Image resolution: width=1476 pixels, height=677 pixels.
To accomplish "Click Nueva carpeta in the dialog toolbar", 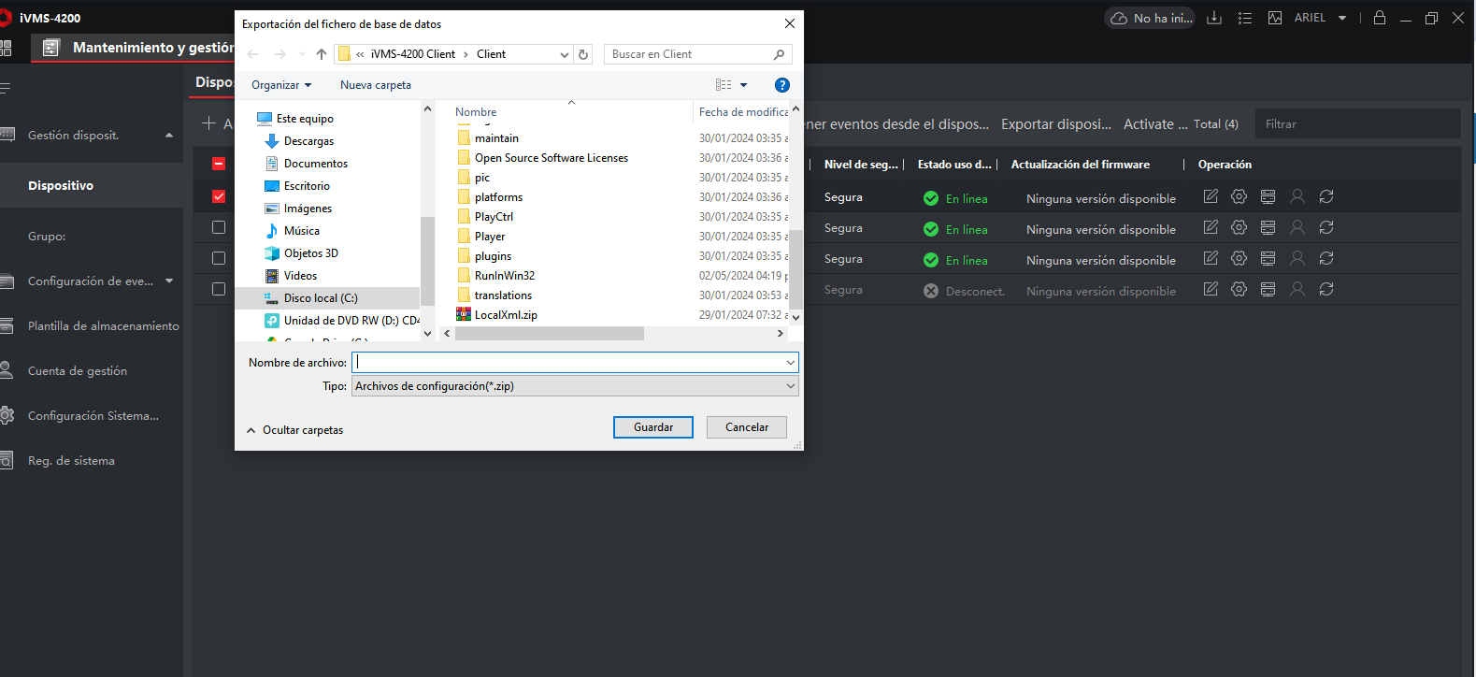I will pyautogui.click(x=375, y=85).
